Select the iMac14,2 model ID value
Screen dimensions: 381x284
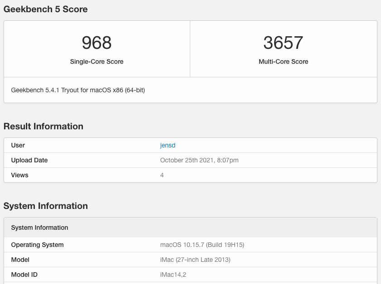tap(174, 275)
